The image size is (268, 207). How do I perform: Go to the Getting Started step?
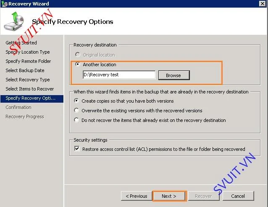point(21,43)
